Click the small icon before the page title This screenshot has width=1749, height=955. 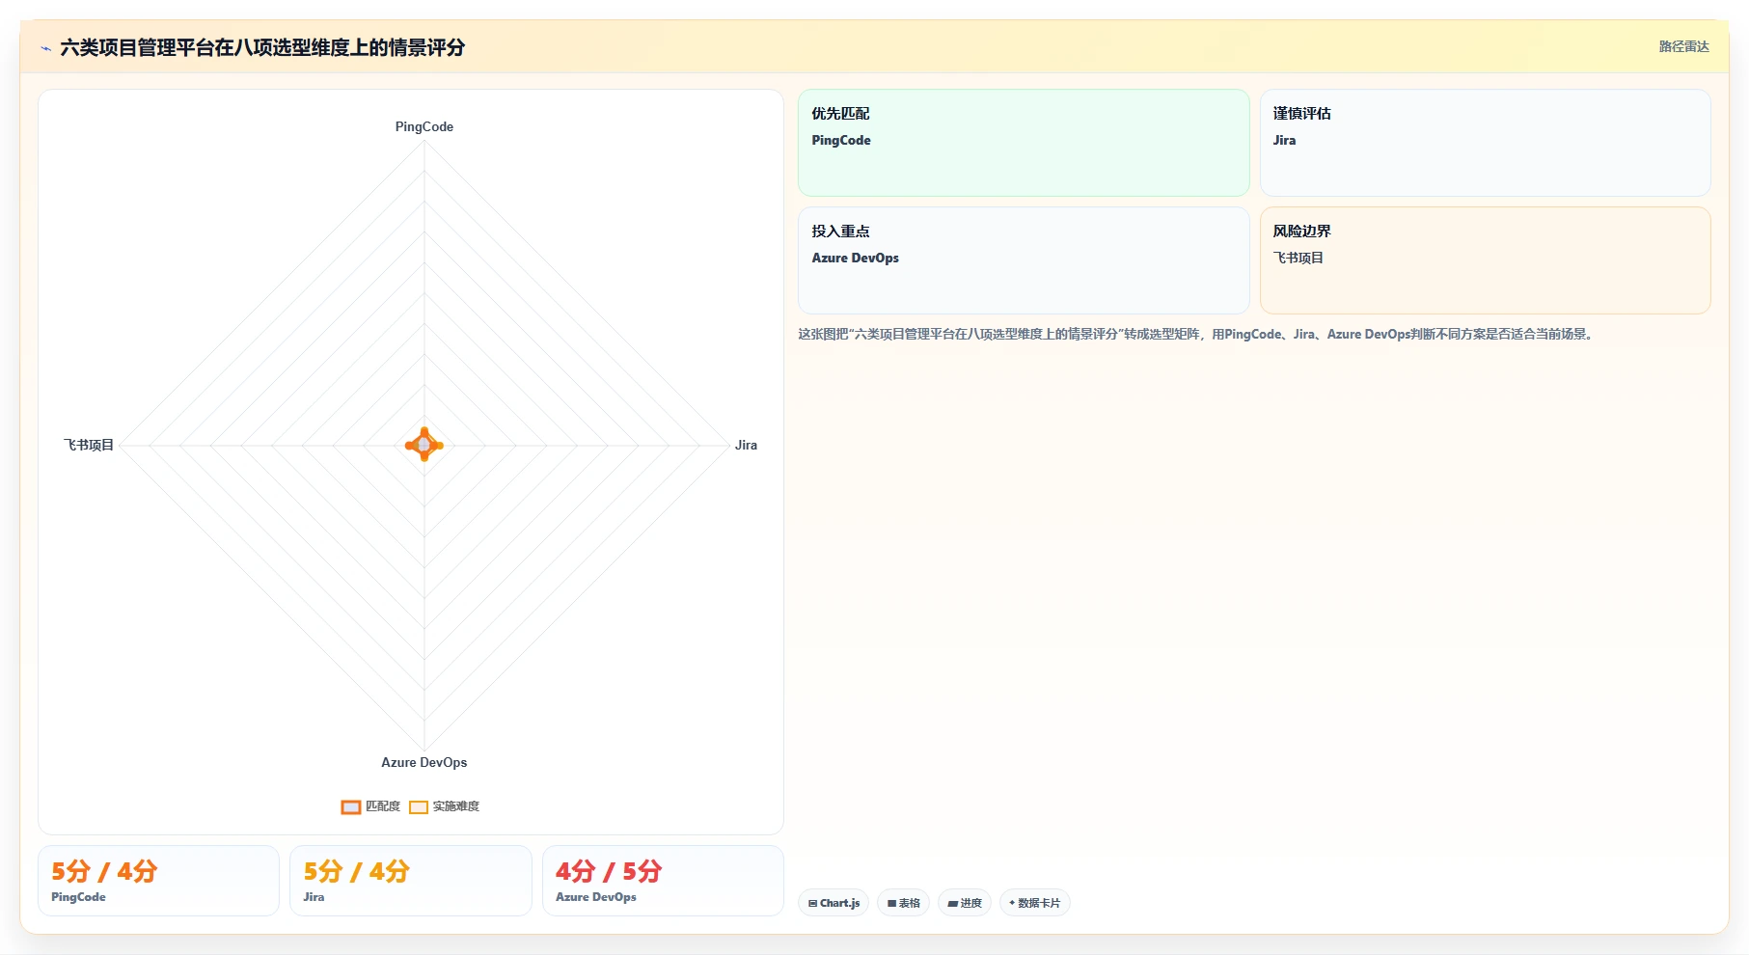pos(45,48)
